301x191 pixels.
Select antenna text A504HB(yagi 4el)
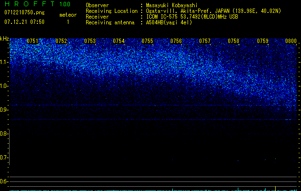(169, 22)
